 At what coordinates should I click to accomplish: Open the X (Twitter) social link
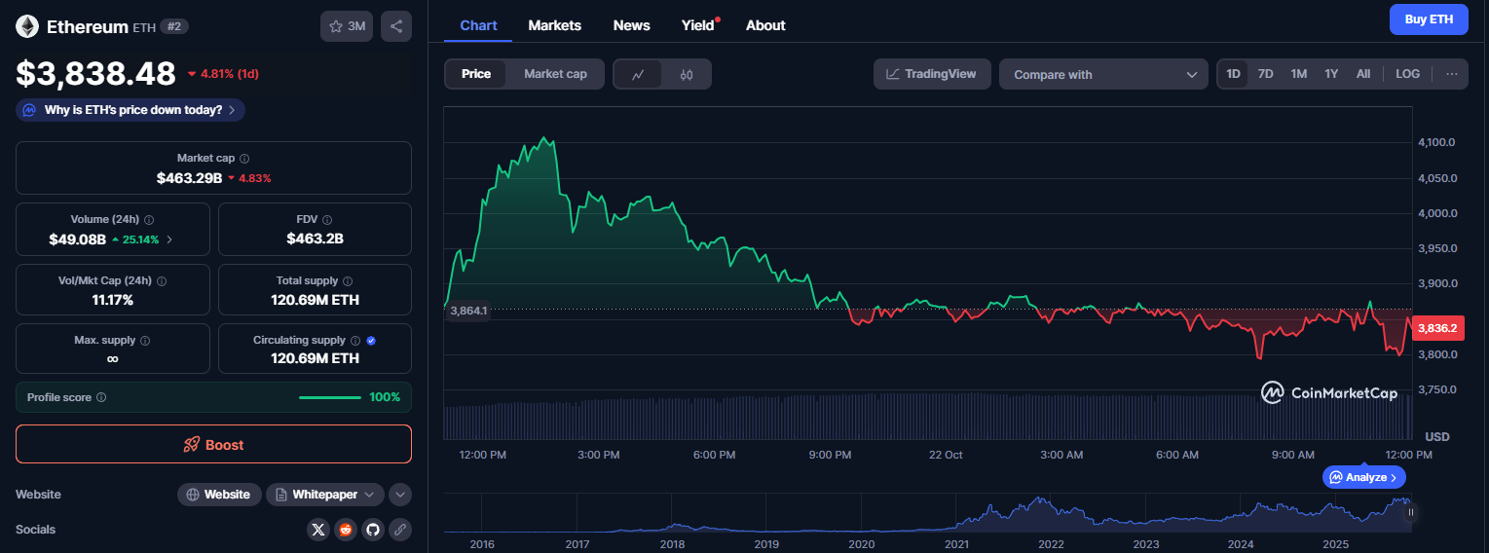pyautogui.click(x=318, y=530)
